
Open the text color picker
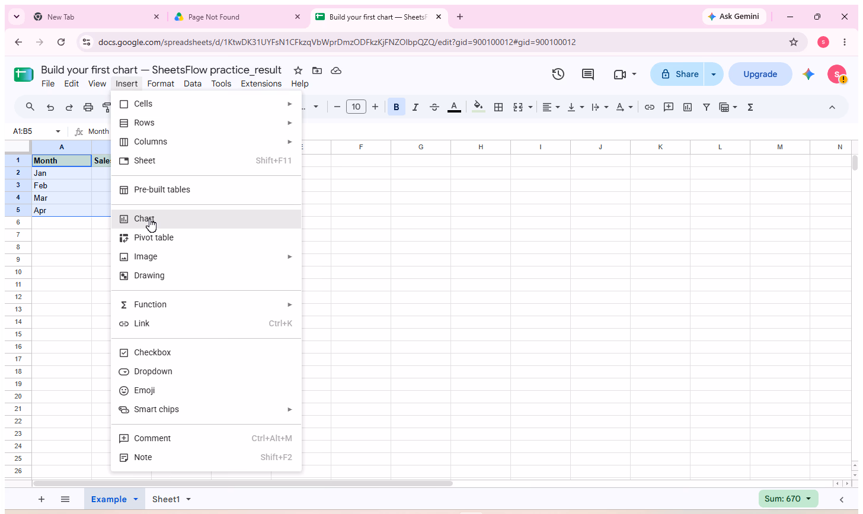tap(454, 107)
